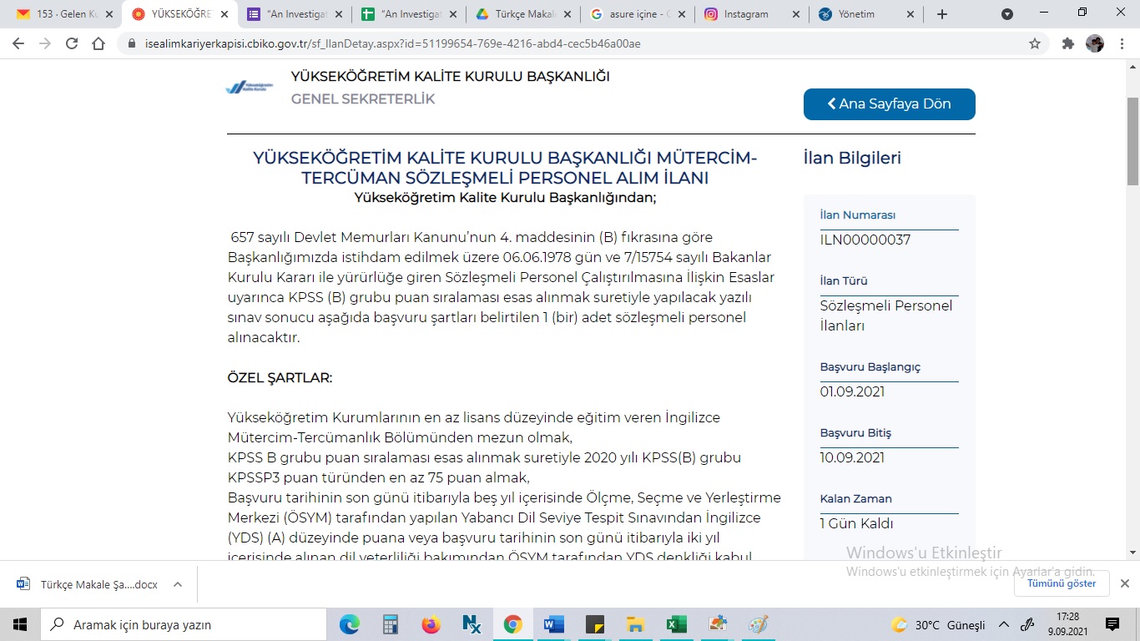Show hidden system tray icons chevron

coord(1004,624)
